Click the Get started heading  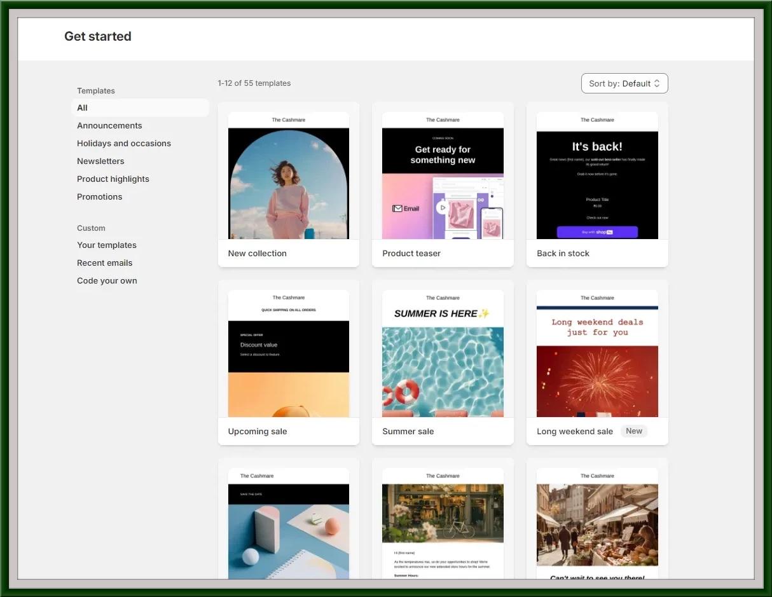[98, 36]
